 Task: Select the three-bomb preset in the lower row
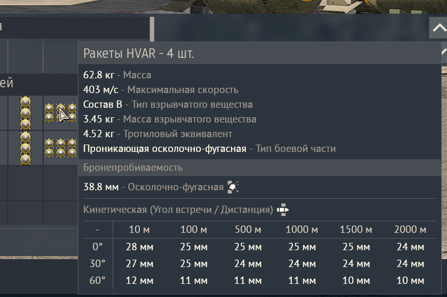[x=25, y=148]
